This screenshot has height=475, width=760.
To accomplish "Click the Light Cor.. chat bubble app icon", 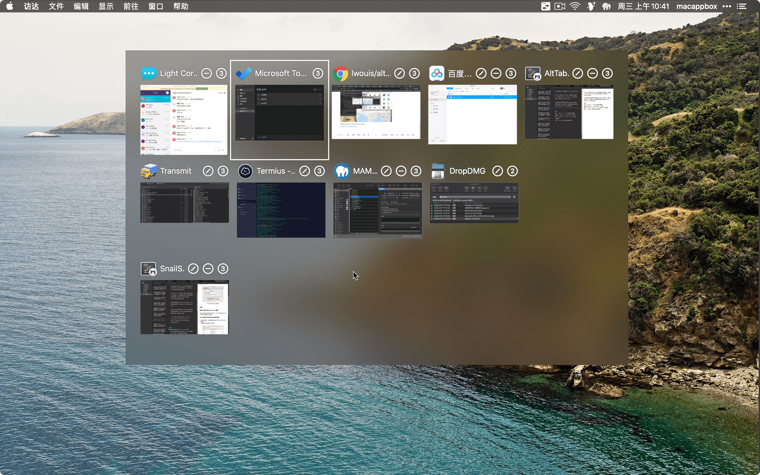I will click(x=149, y=73).
